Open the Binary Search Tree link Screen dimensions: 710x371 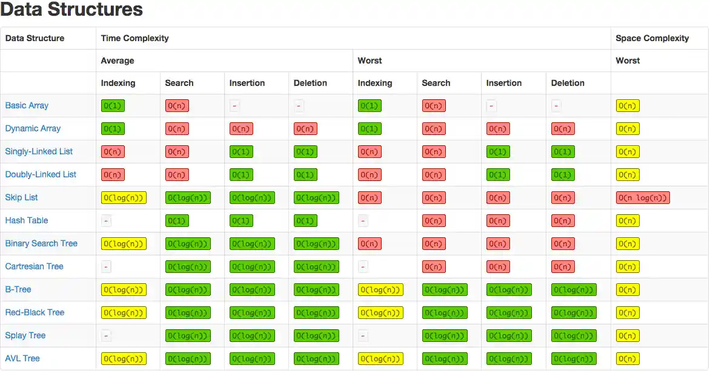[41, 243]
